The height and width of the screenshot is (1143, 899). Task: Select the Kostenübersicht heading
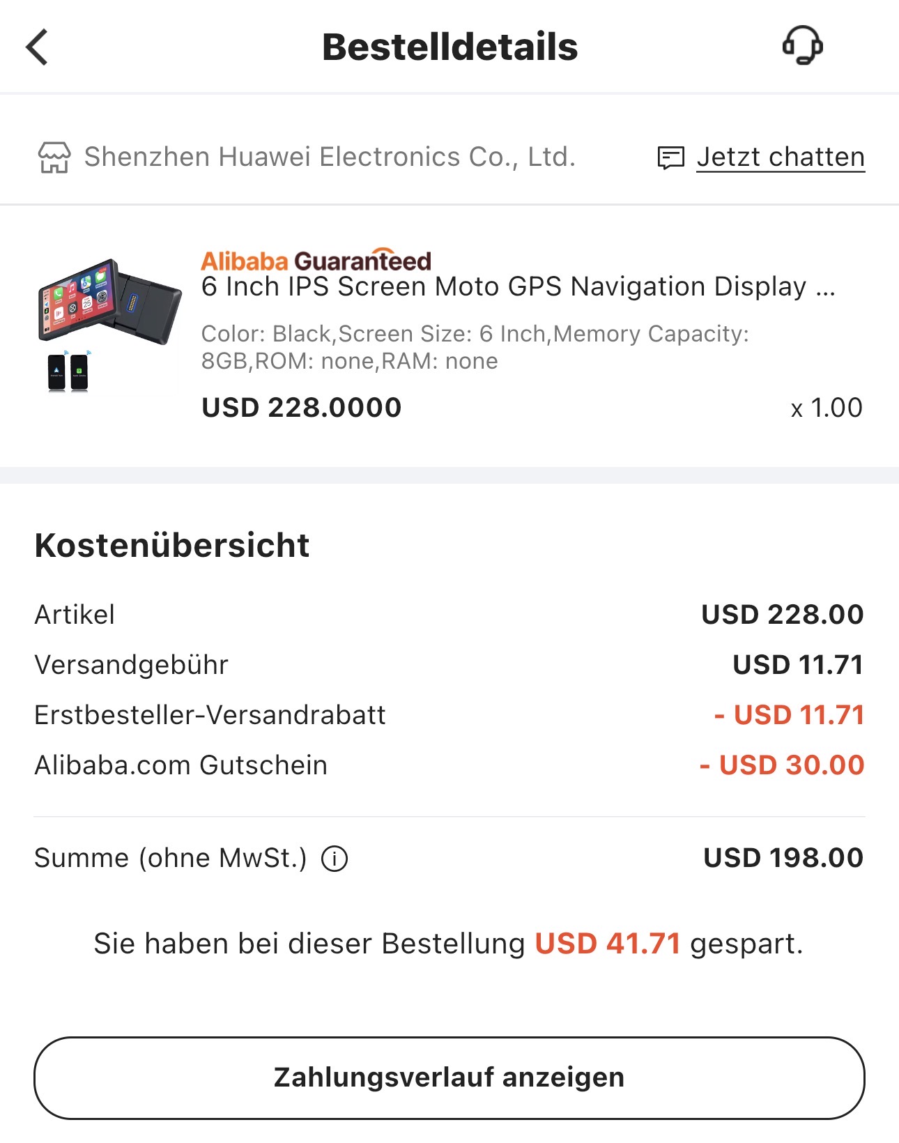(x=171, y=545)
